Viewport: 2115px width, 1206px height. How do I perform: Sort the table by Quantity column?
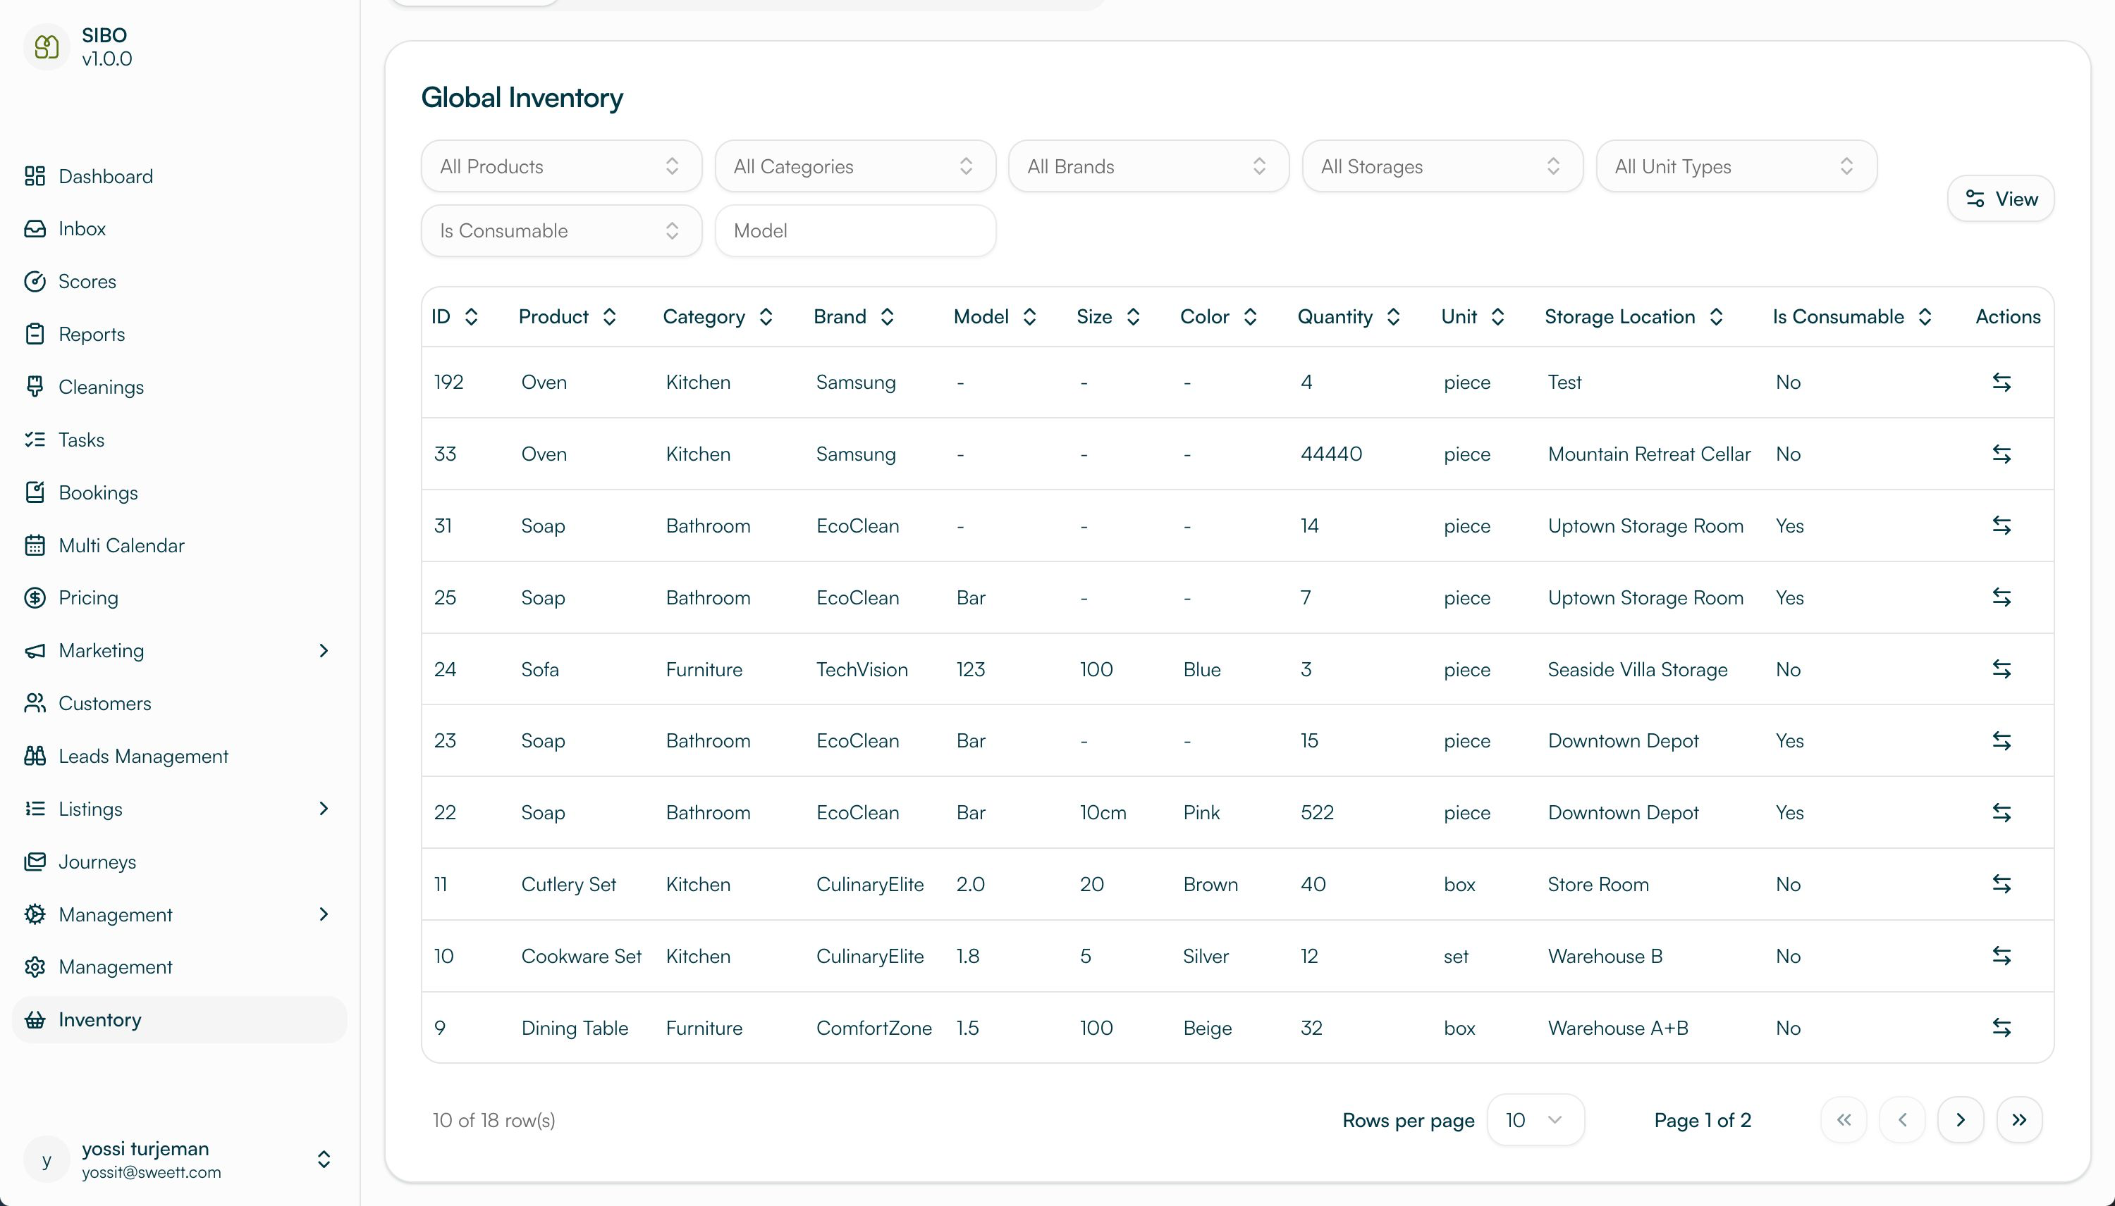click(x=1392, y=316)
